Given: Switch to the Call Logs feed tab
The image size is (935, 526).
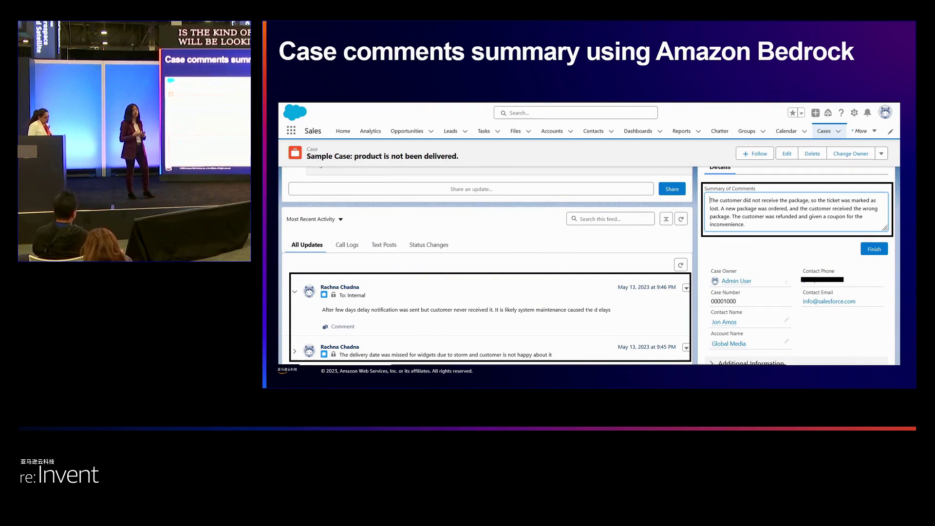Looking at the screenshot, I should [x=347, y=245].
